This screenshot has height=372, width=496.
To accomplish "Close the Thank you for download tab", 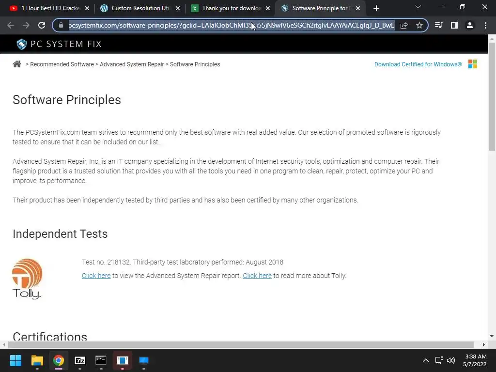I will [x=268, y=8].
